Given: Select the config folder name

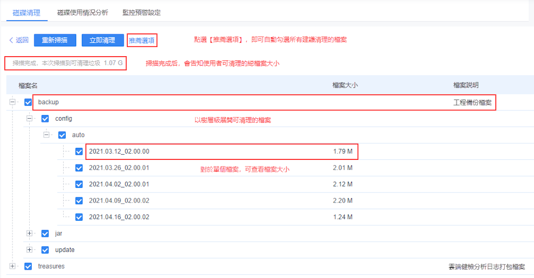Looking at the screenshot, I should coord(64,119).
